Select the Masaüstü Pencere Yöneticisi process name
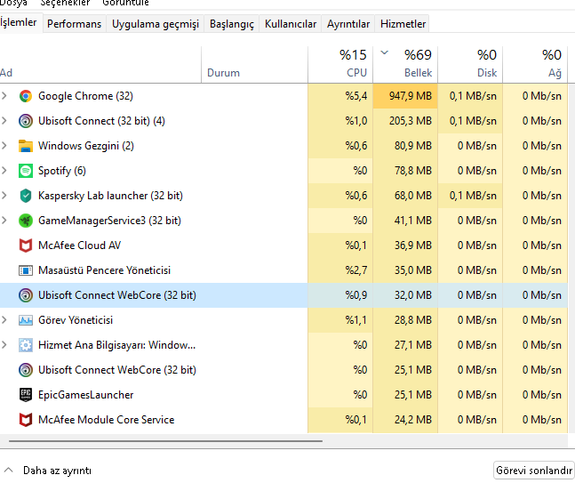Image resolution: width=575 pixels, height=483 pixels. [x=105, y=270]
